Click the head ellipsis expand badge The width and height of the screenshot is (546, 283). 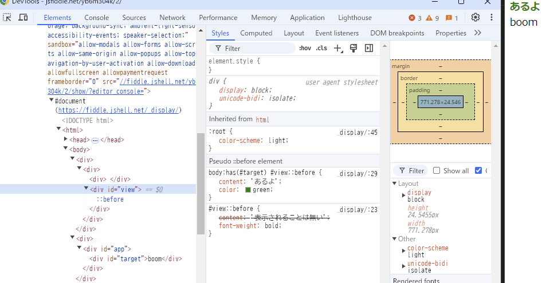95,141
